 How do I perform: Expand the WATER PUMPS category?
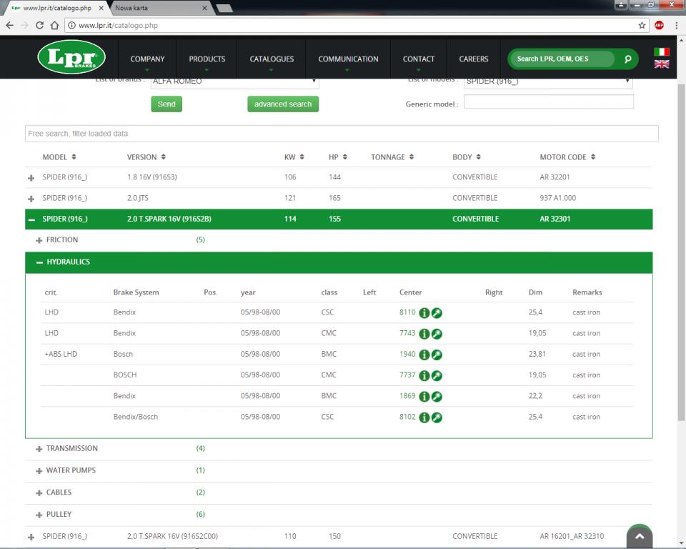39,470
